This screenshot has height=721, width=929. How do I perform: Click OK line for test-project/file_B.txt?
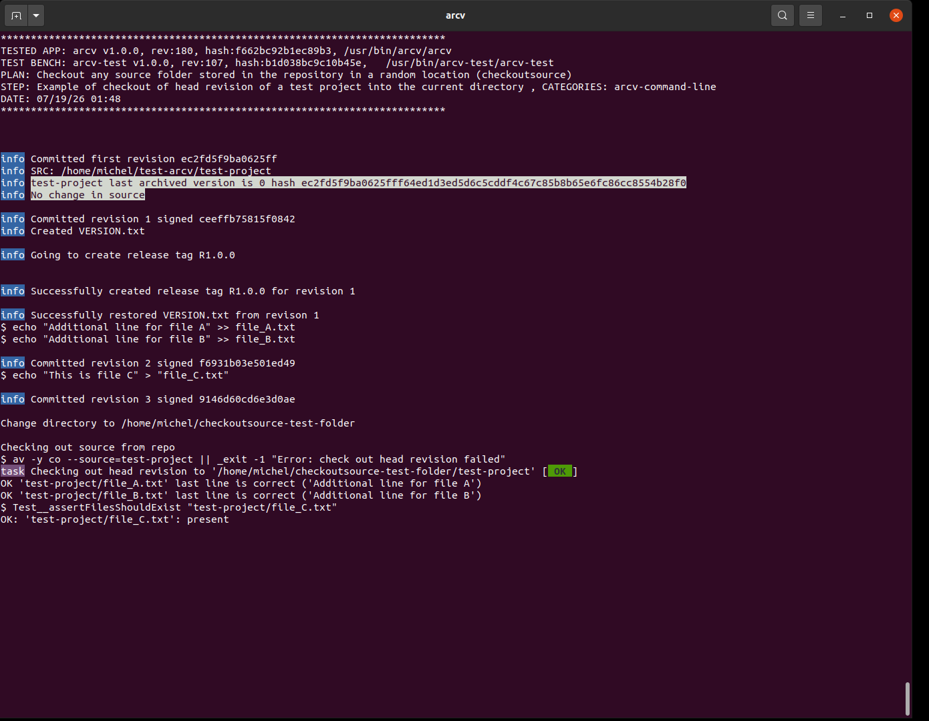[241, 495]
